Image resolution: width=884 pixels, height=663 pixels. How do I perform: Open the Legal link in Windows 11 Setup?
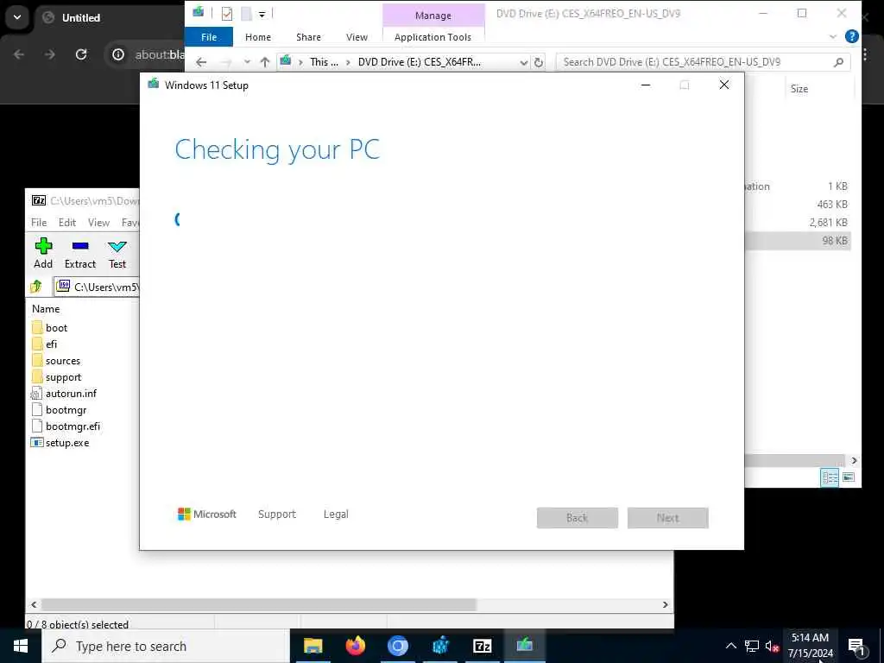(x=336, y=515)
